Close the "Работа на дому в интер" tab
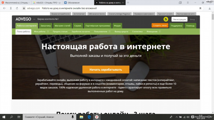214x120 pixels. pyautogui.click(x=123, y=3)
